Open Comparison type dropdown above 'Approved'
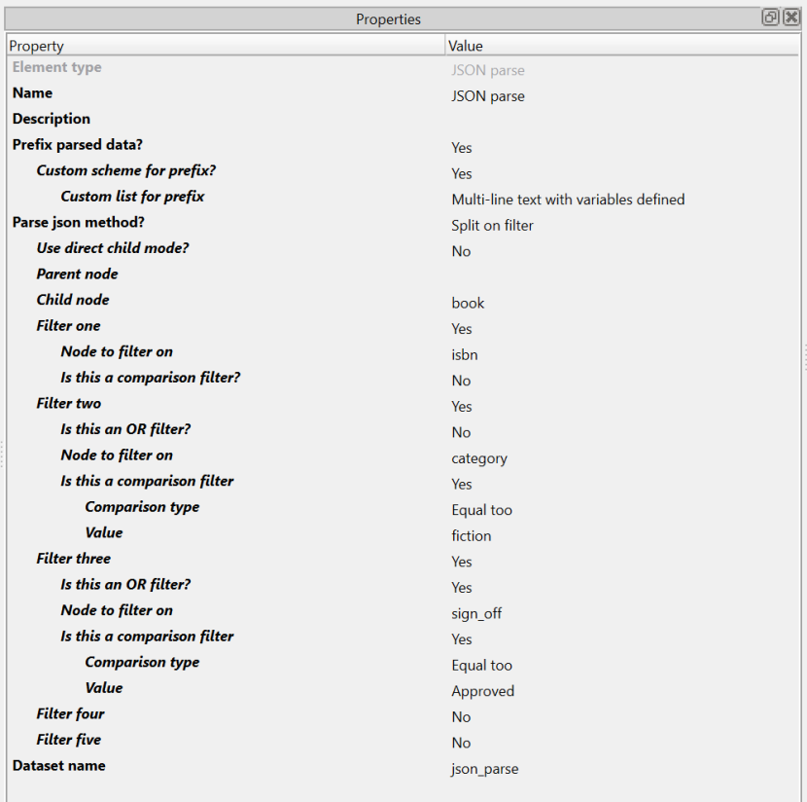The width and height of the screenshot is (807, 802). pos(481,666)
